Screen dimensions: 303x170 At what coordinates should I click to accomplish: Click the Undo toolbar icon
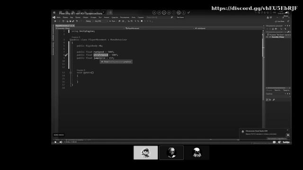click(77, 21)
